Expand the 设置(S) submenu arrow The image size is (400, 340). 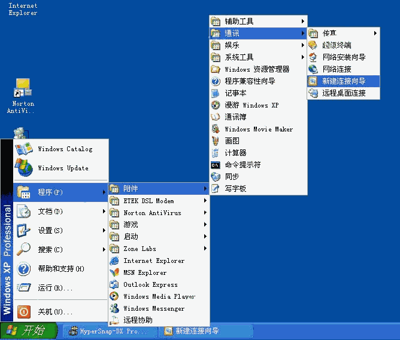pos(104,230)
